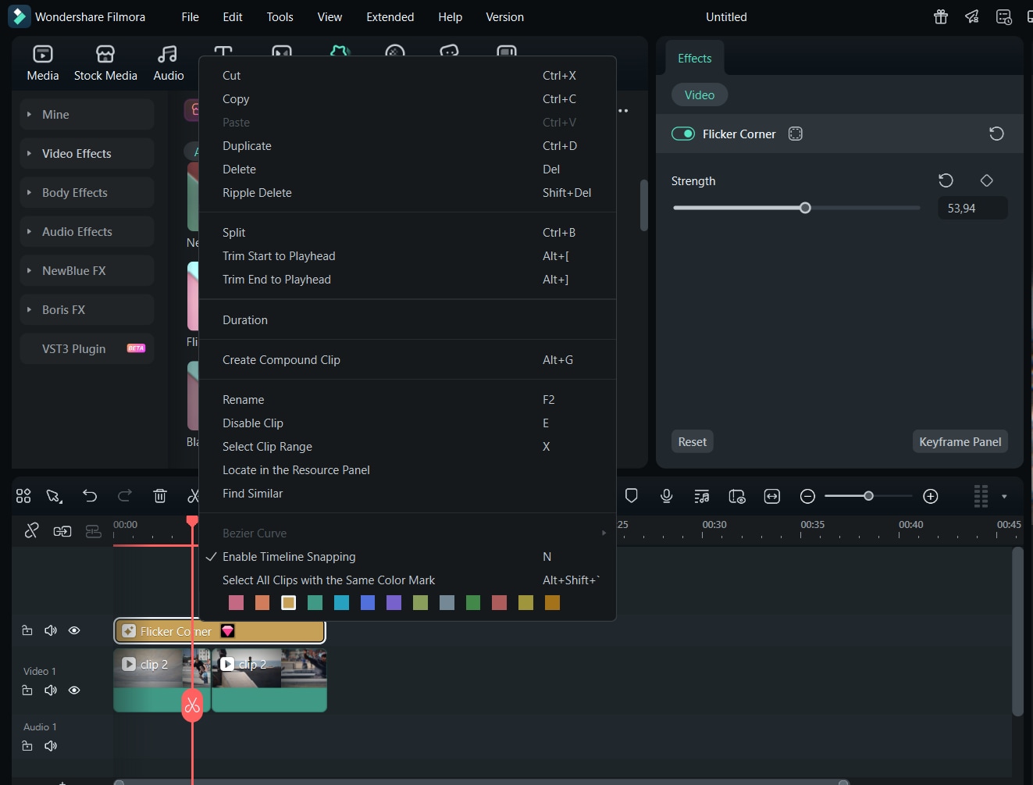Open the Auto Beat Sync tool
Viewport: 1033px width, 785px height.
coord(701,496)
